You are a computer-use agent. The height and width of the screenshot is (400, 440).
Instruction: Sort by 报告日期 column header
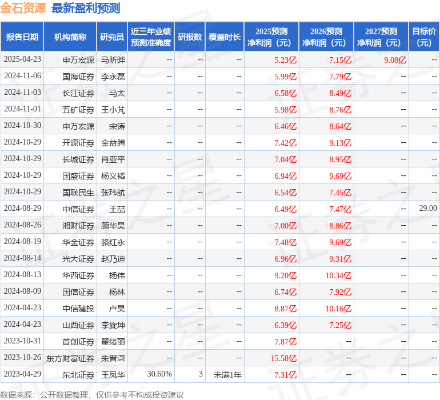coord(22,37)
